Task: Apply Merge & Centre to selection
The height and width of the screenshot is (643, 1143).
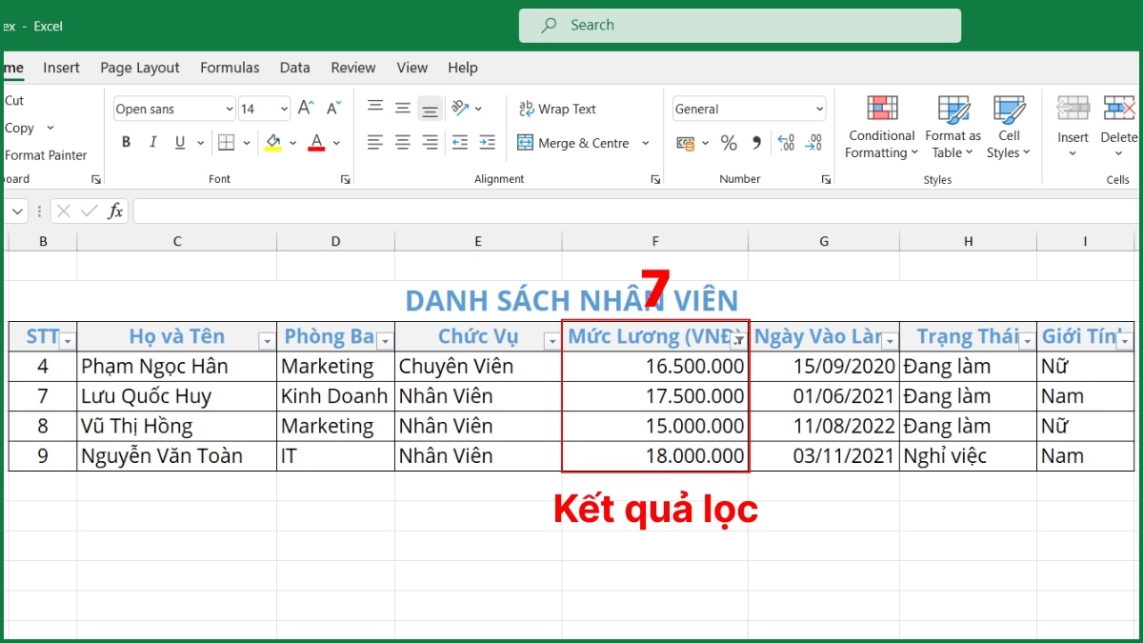Action: coord(573,143)
